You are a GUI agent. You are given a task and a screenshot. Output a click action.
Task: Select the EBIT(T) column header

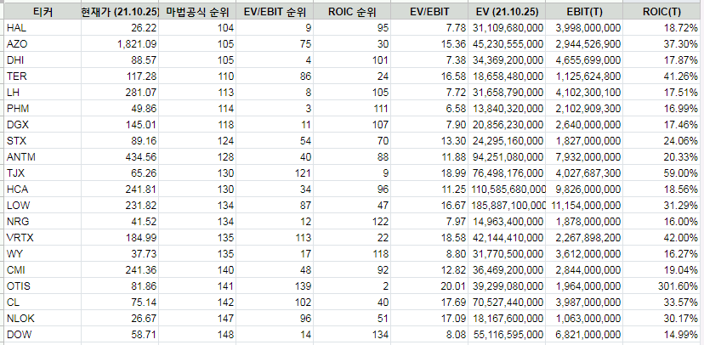(x=584, y=12)
